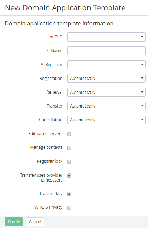Uncheck Transfer uses provider namesevers

(x=69, y=175)
